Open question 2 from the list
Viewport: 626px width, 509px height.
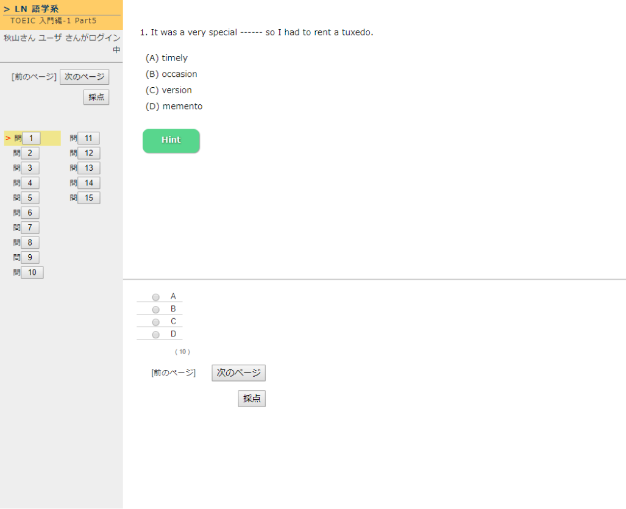pos(29,153)
